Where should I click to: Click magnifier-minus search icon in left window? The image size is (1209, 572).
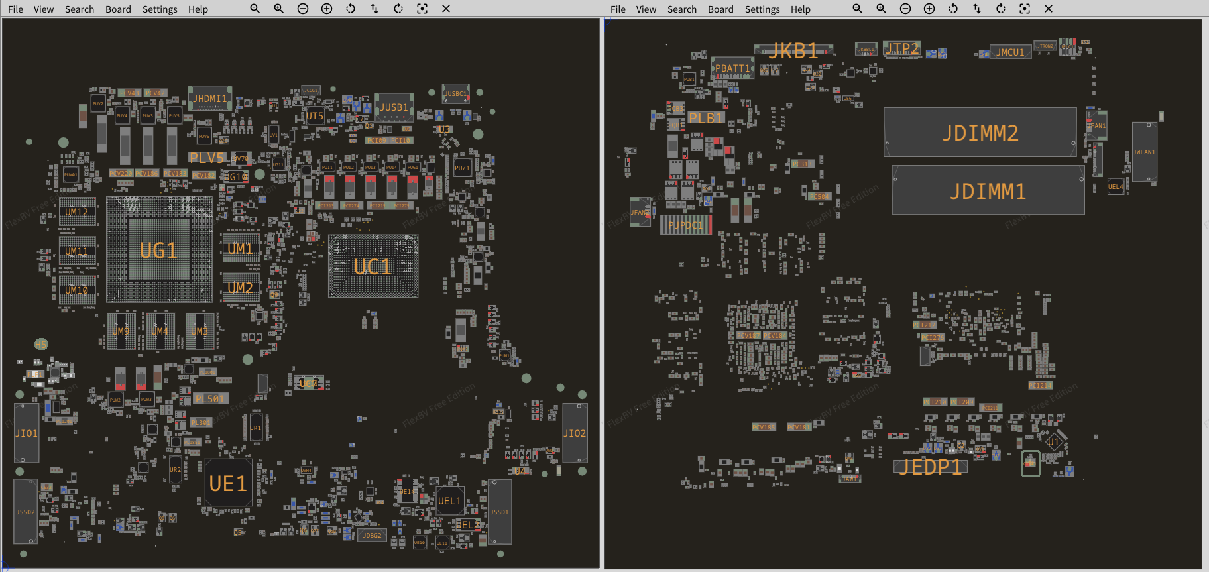pyautogui.click(x=255, y=9)
